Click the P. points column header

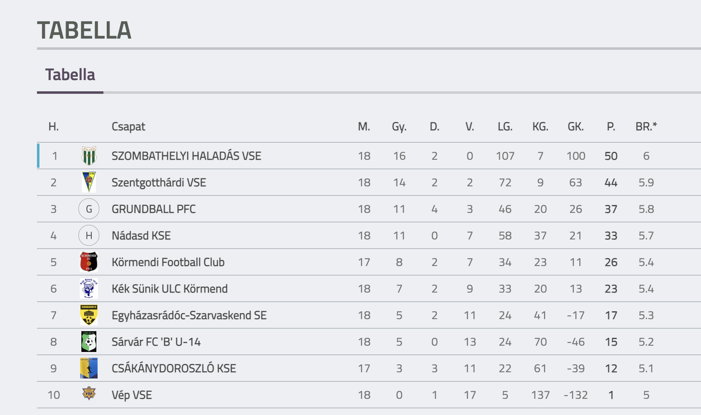pyautogui.click(x=611, y=127)
